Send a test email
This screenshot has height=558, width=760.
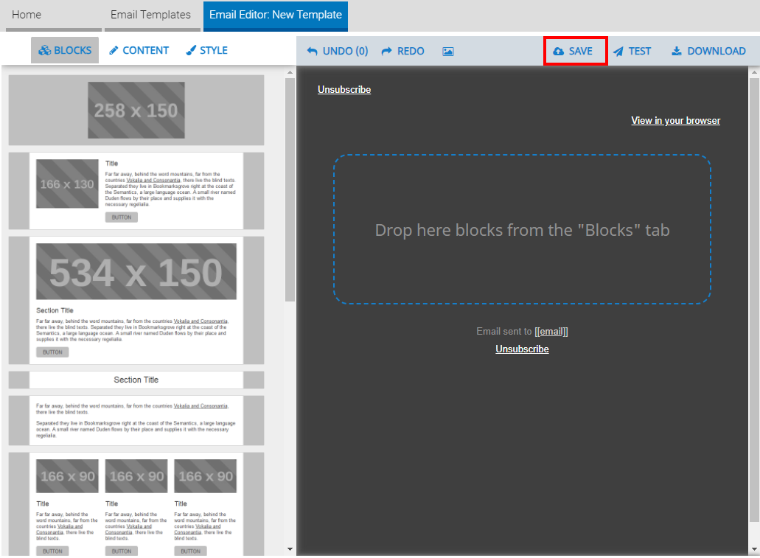coord(632,52)
